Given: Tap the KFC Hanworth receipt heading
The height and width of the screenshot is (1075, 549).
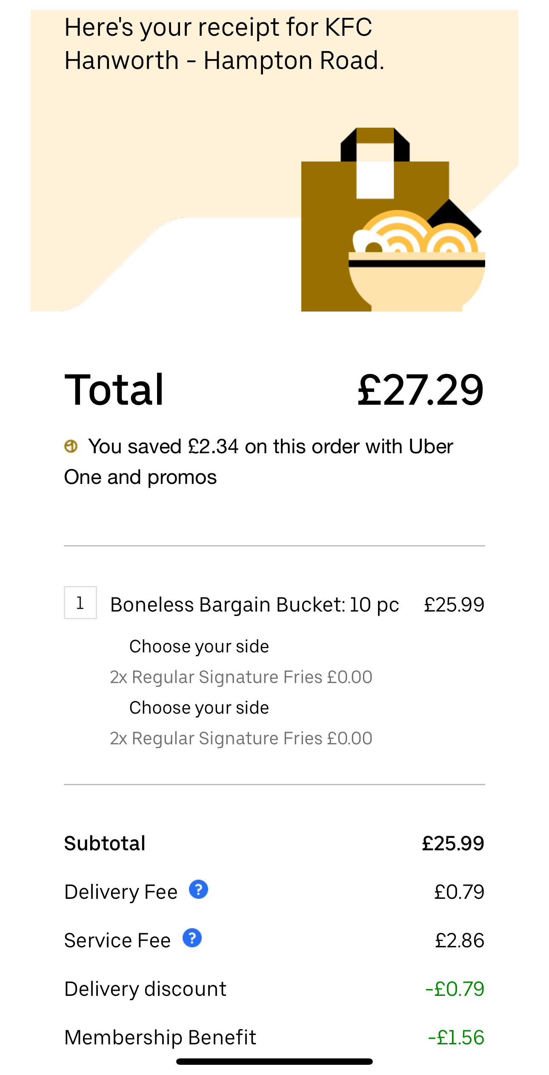Looking at the screenshot, I should (x=224, y=43).
